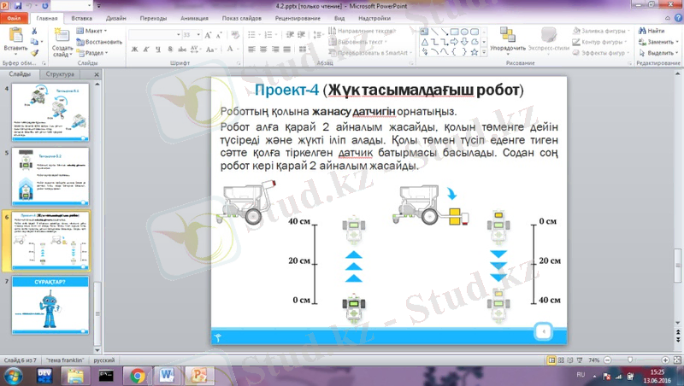Open the Вставка ribbon tab
This screenshot has height=386, width=684.
82,17
